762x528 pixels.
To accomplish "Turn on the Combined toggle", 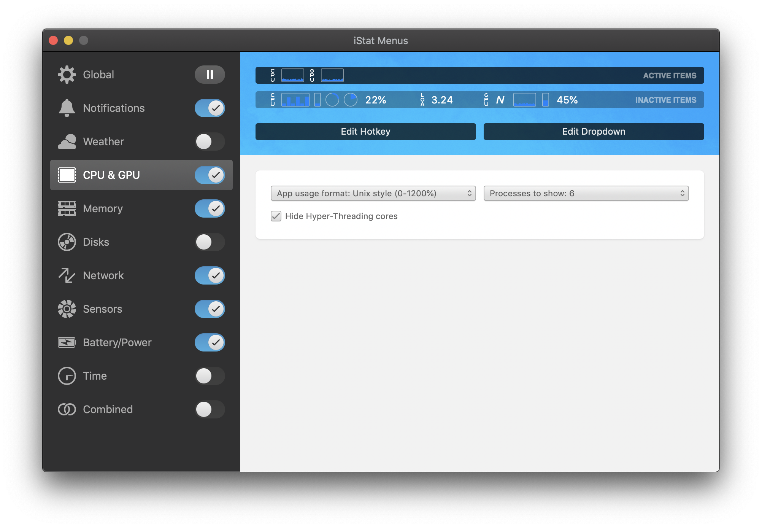I will (x=210, y=409).
